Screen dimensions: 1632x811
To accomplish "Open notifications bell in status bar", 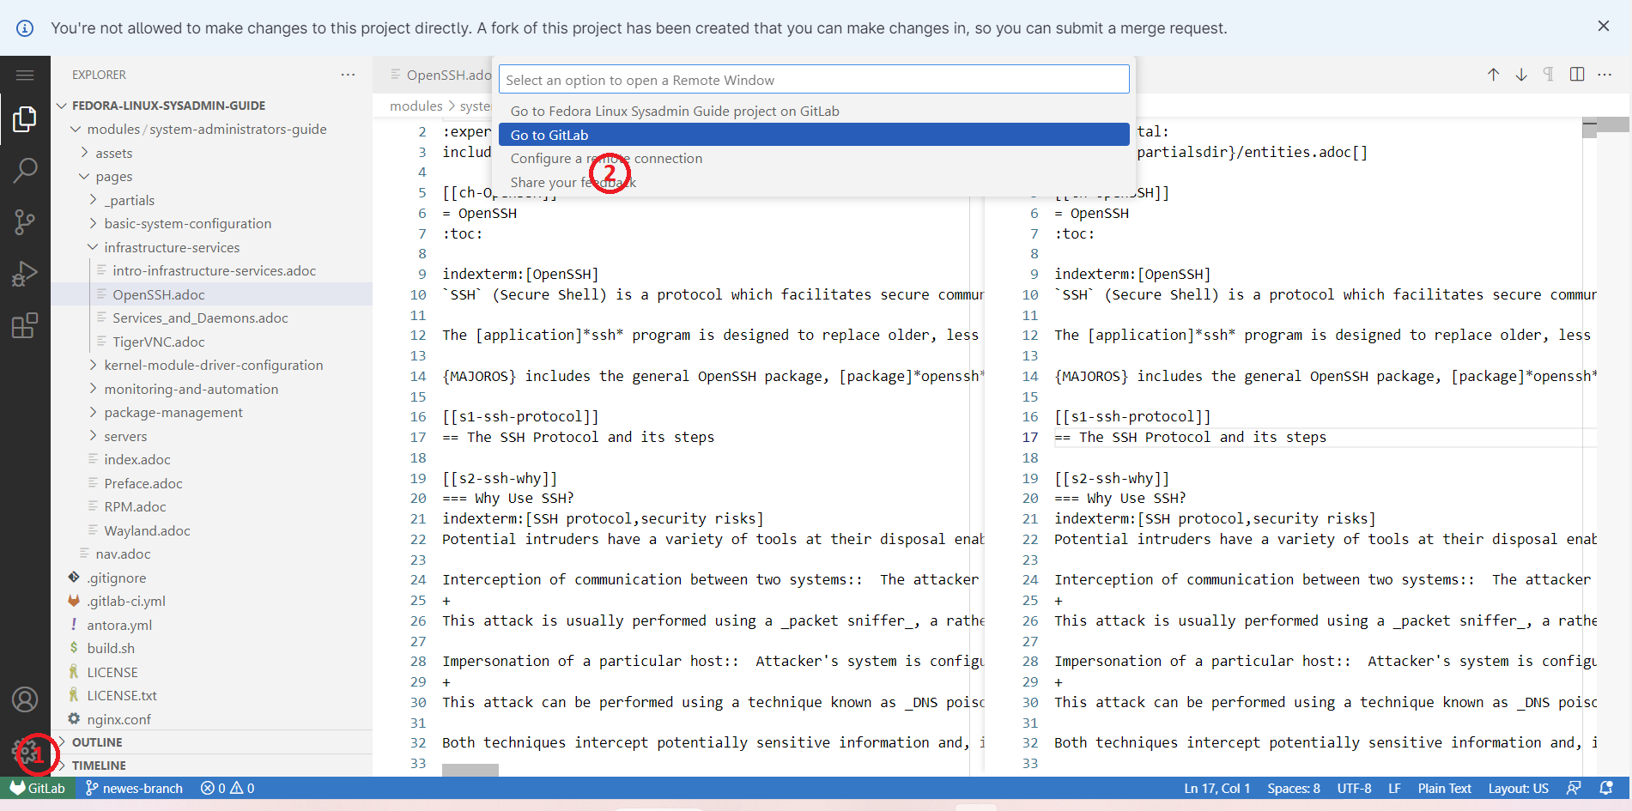I will pos(1606,788).
